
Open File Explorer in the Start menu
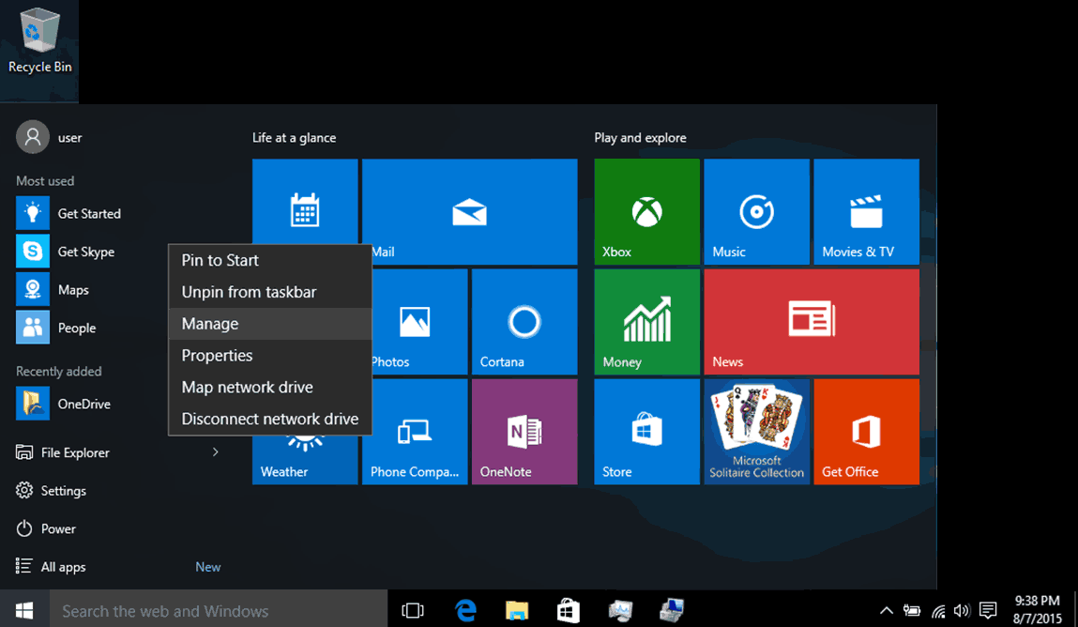tap(62, 452)
